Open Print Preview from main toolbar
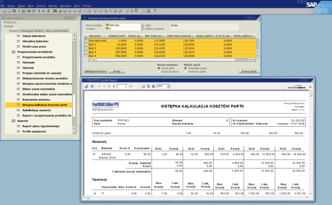This screenshot has height=205, width=332. (4, 11)
